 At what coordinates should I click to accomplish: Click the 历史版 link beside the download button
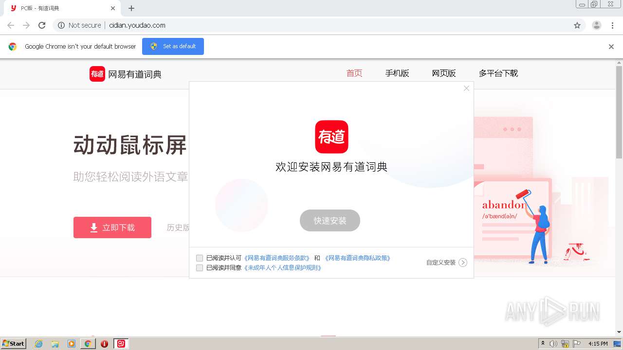click(x=178, y=227)
